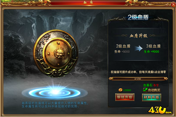Click the 430.com logo
This screenshot has height=117, width=176.
pyautogui.click(x=160, y=110)
